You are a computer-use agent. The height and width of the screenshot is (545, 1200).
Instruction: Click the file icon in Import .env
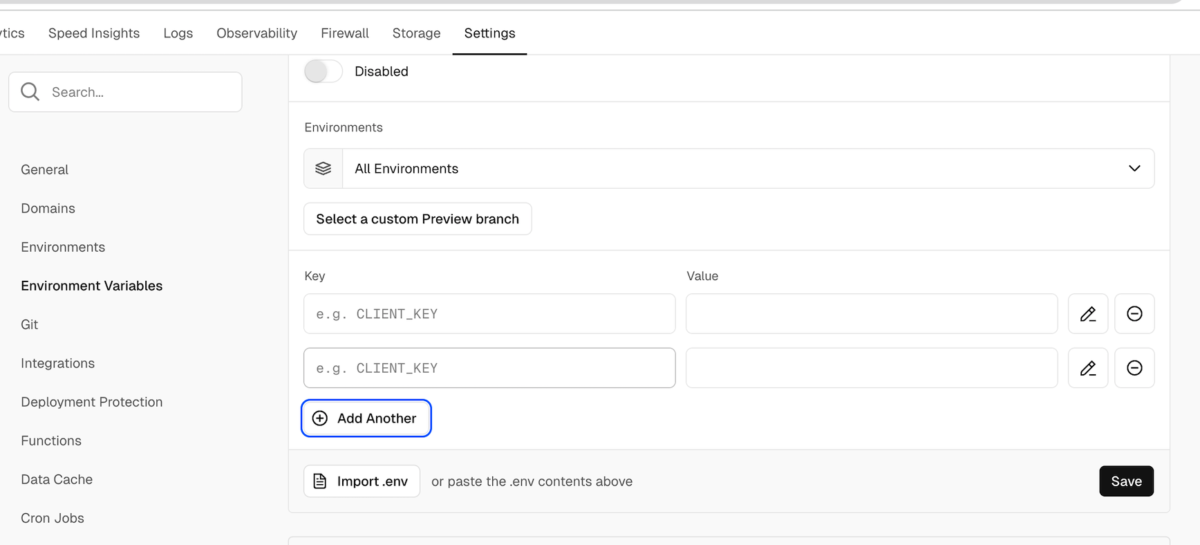pyautogui.click(x=320, y=481)
